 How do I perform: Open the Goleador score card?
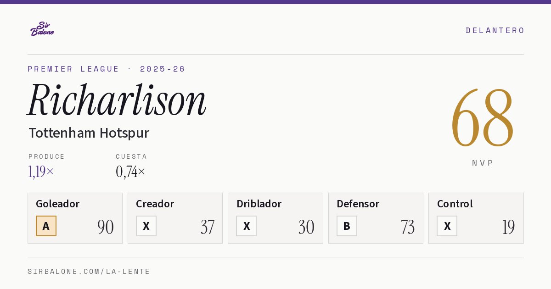(x=75, y=218)
